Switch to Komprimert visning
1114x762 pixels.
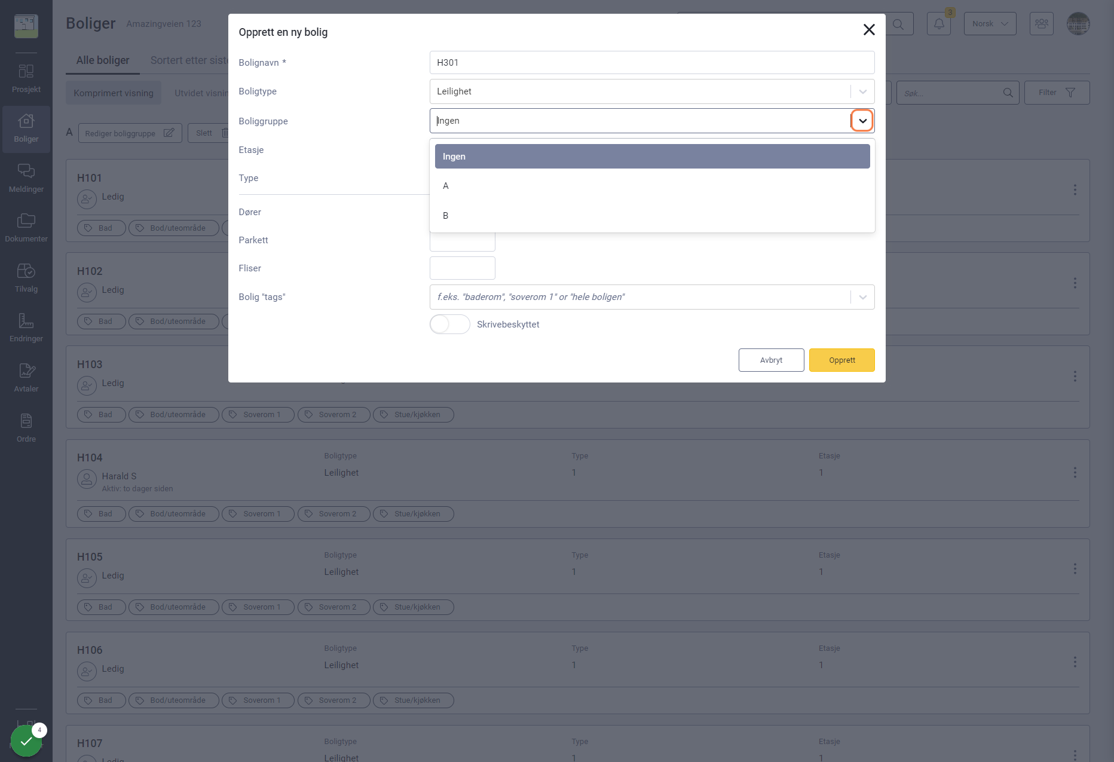(114, 93)
